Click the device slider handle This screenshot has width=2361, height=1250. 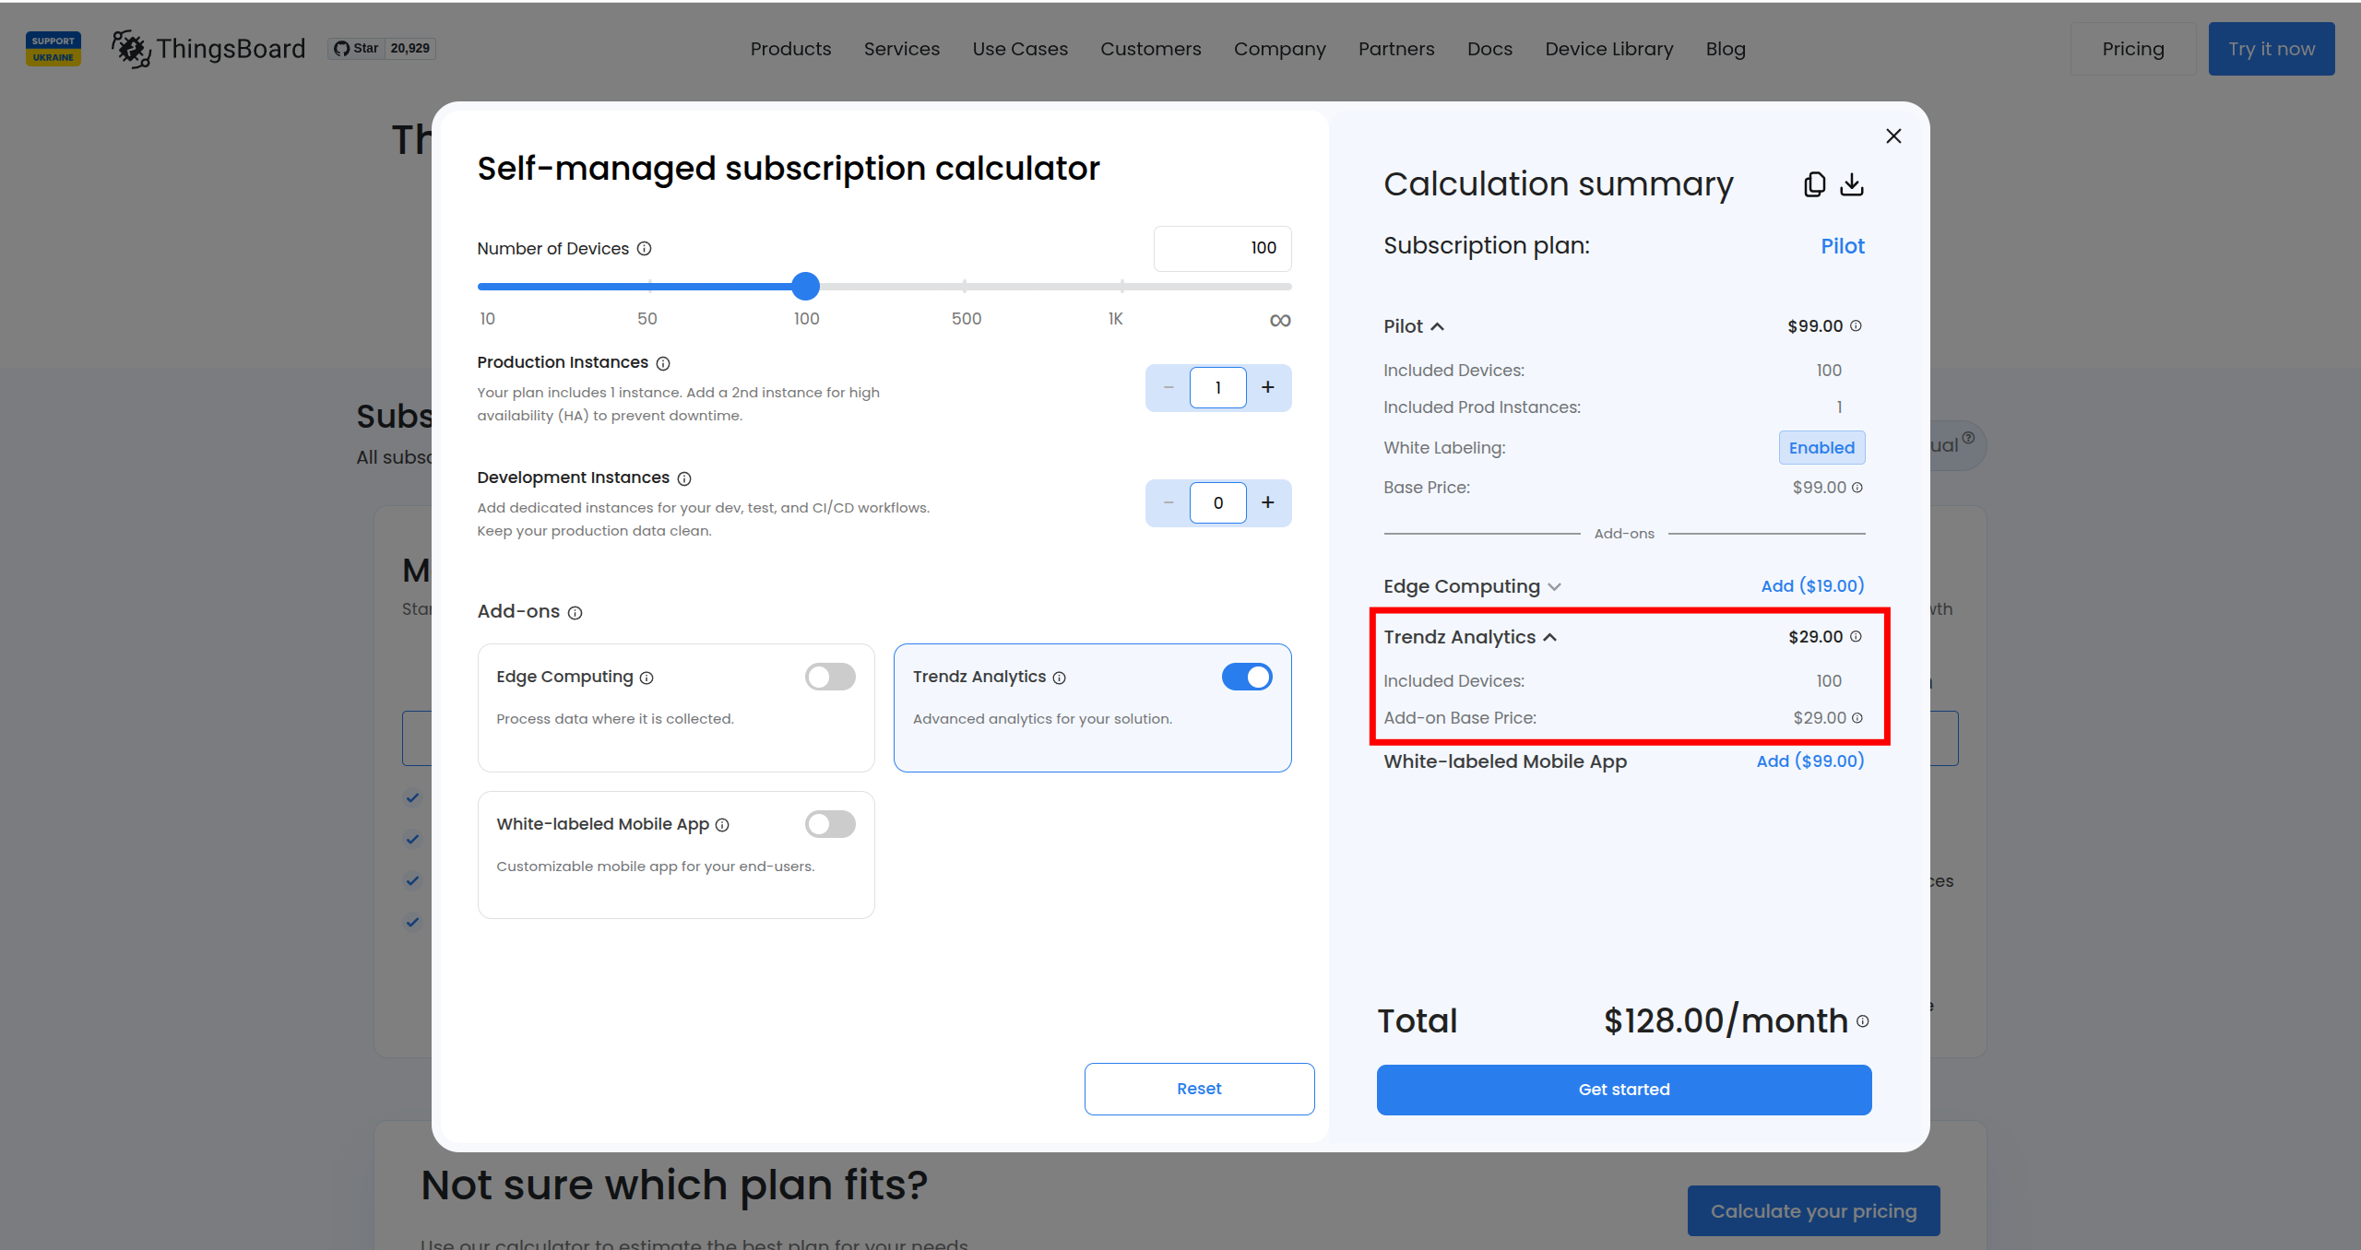[805, 287]
